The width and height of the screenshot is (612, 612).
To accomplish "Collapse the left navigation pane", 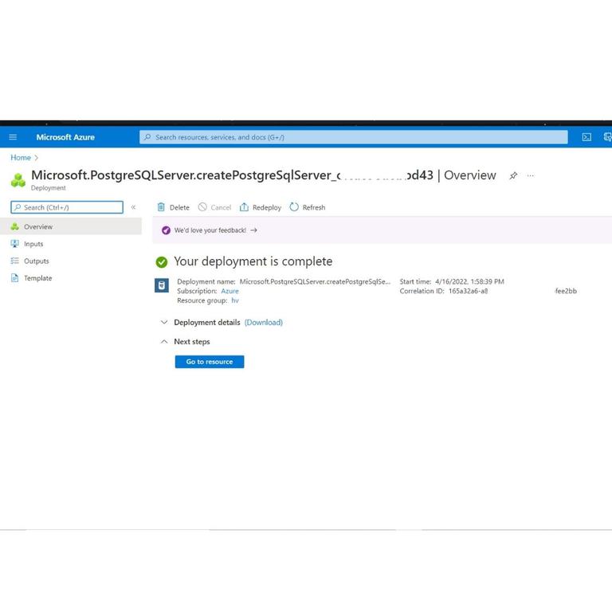I will (133, 207).
